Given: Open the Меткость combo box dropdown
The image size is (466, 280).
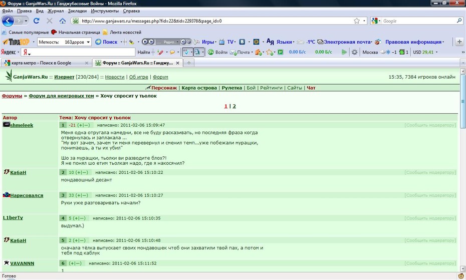Looking at the screenshot, I should point(88,42).
